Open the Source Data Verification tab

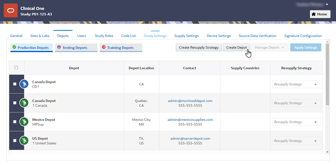[x=258, y=36]
